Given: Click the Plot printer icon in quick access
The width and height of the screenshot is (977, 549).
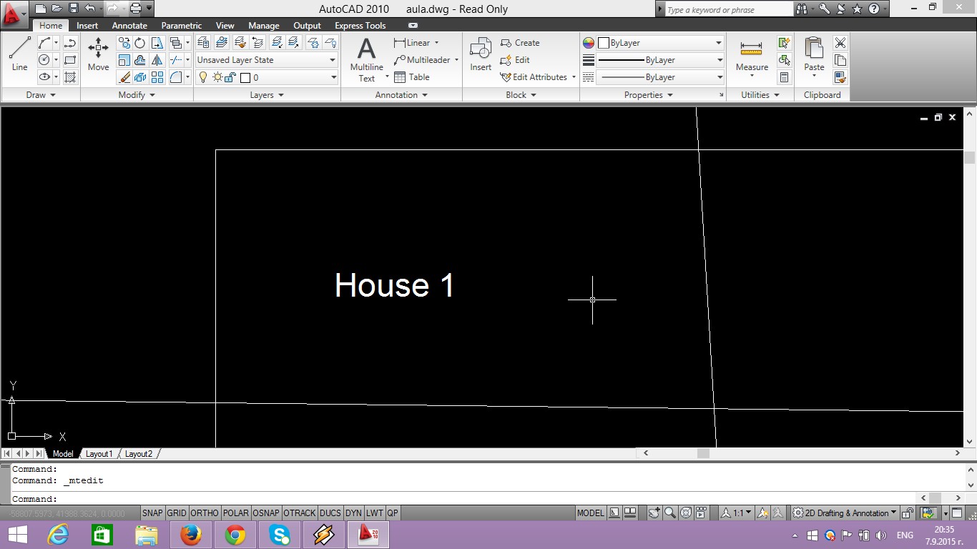Looking at the screenshot, I should (x=135, y=9).
